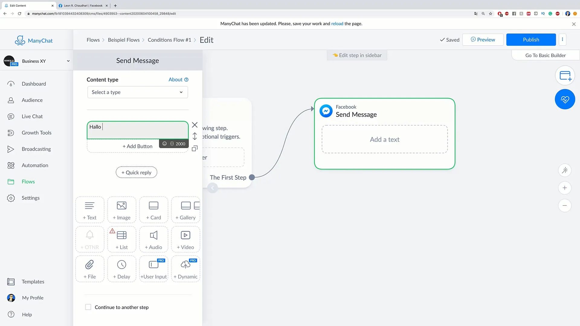Open Live Chat
The height and width of the screenshot is (326, 580).
[32, 117]
